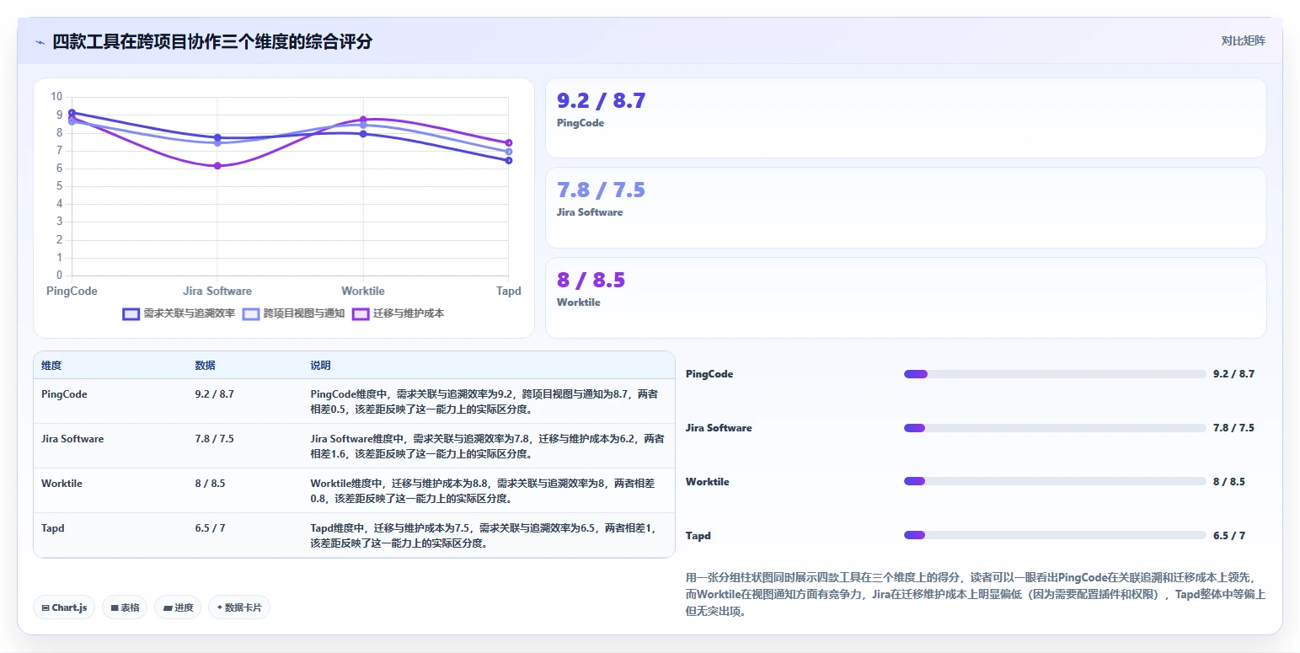The image size is (1300, 653).
Task: Click the PingCode label on chart x-axis
Action: pyautogui.click(x=72, y=291)
